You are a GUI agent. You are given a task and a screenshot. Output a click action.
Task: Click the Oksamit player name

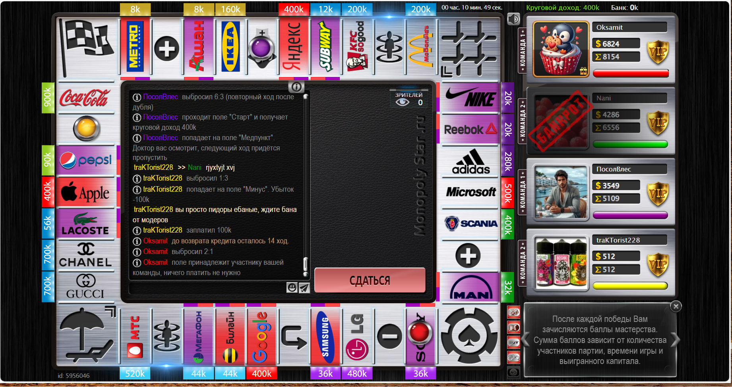tap(609, 27)
